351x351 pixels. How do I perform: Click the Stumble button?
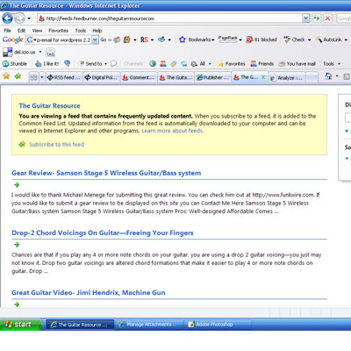point(15,64)
